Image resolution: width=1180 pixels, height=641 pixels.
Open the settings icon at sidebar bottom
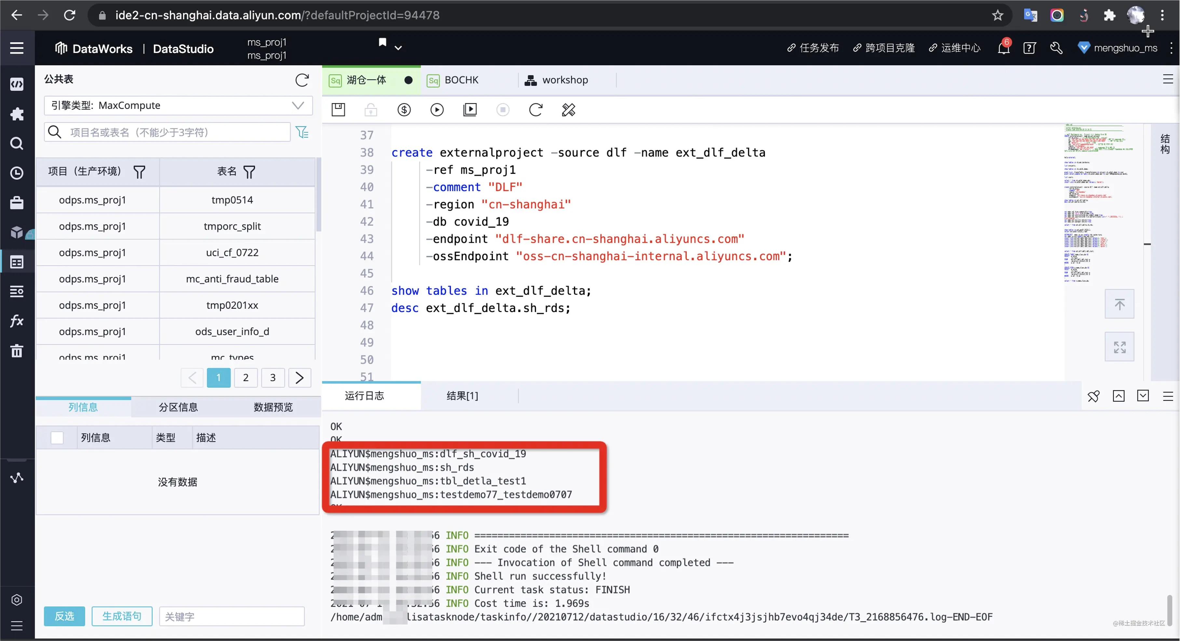pos(17,600)
